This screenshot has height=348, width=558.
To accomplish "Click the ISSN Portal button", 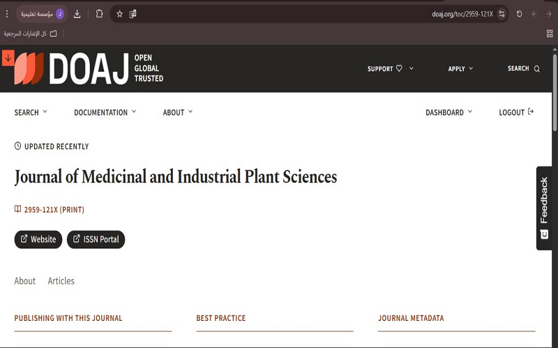I will pyautogui.click(x=96, y=239).
